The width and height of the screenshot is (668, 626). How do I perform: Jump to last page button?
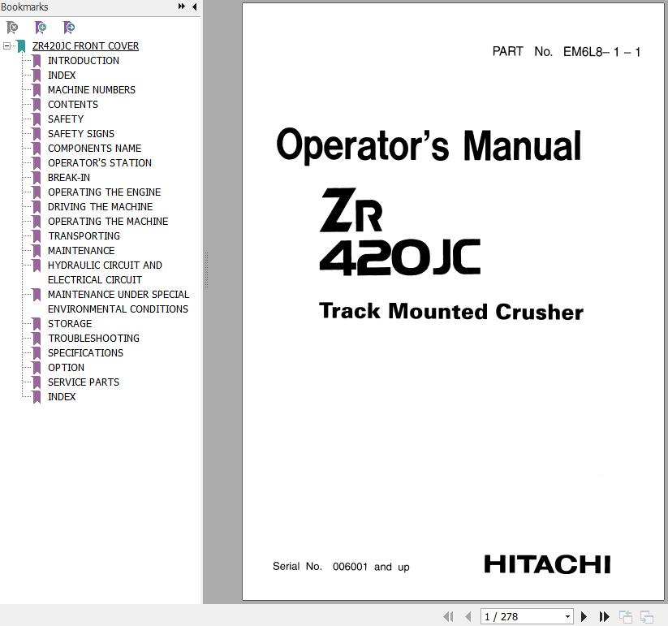tap(604, 616)
